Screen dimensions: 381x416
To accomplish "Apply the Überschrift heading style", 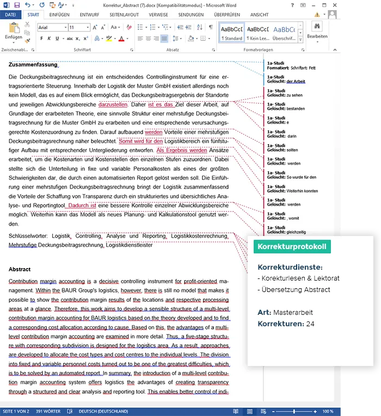I will click(284, 33).
